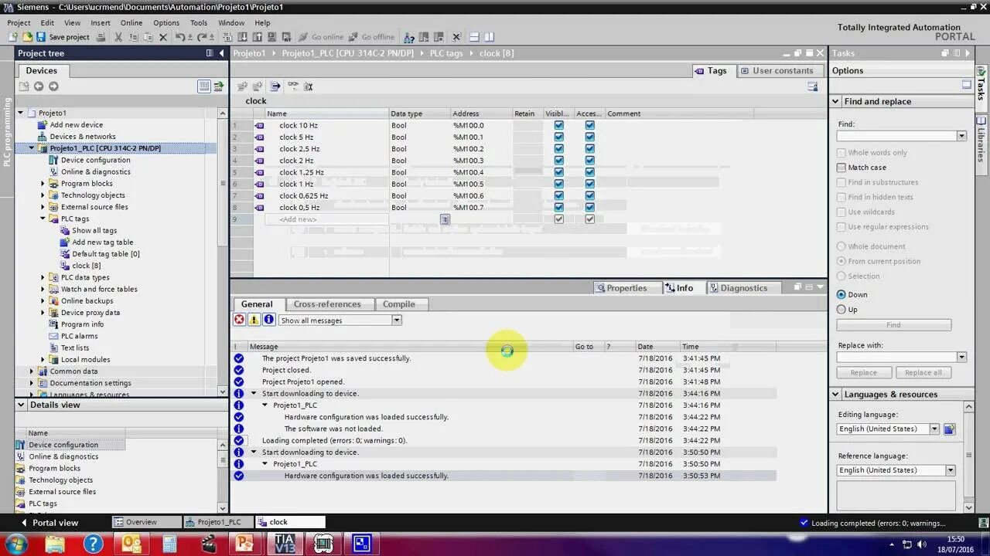Image resolution: width=990 pixels, height=556 pixels.
Task: Click the forward arrow in Project tree toolbar
Action: click(53, 86)
